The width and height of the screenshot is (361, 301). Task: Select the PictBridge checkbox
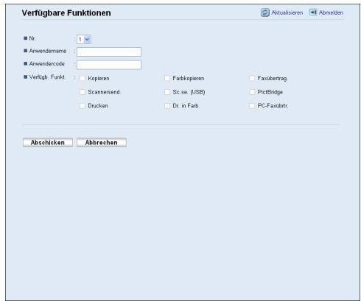(x=252, y=92)
